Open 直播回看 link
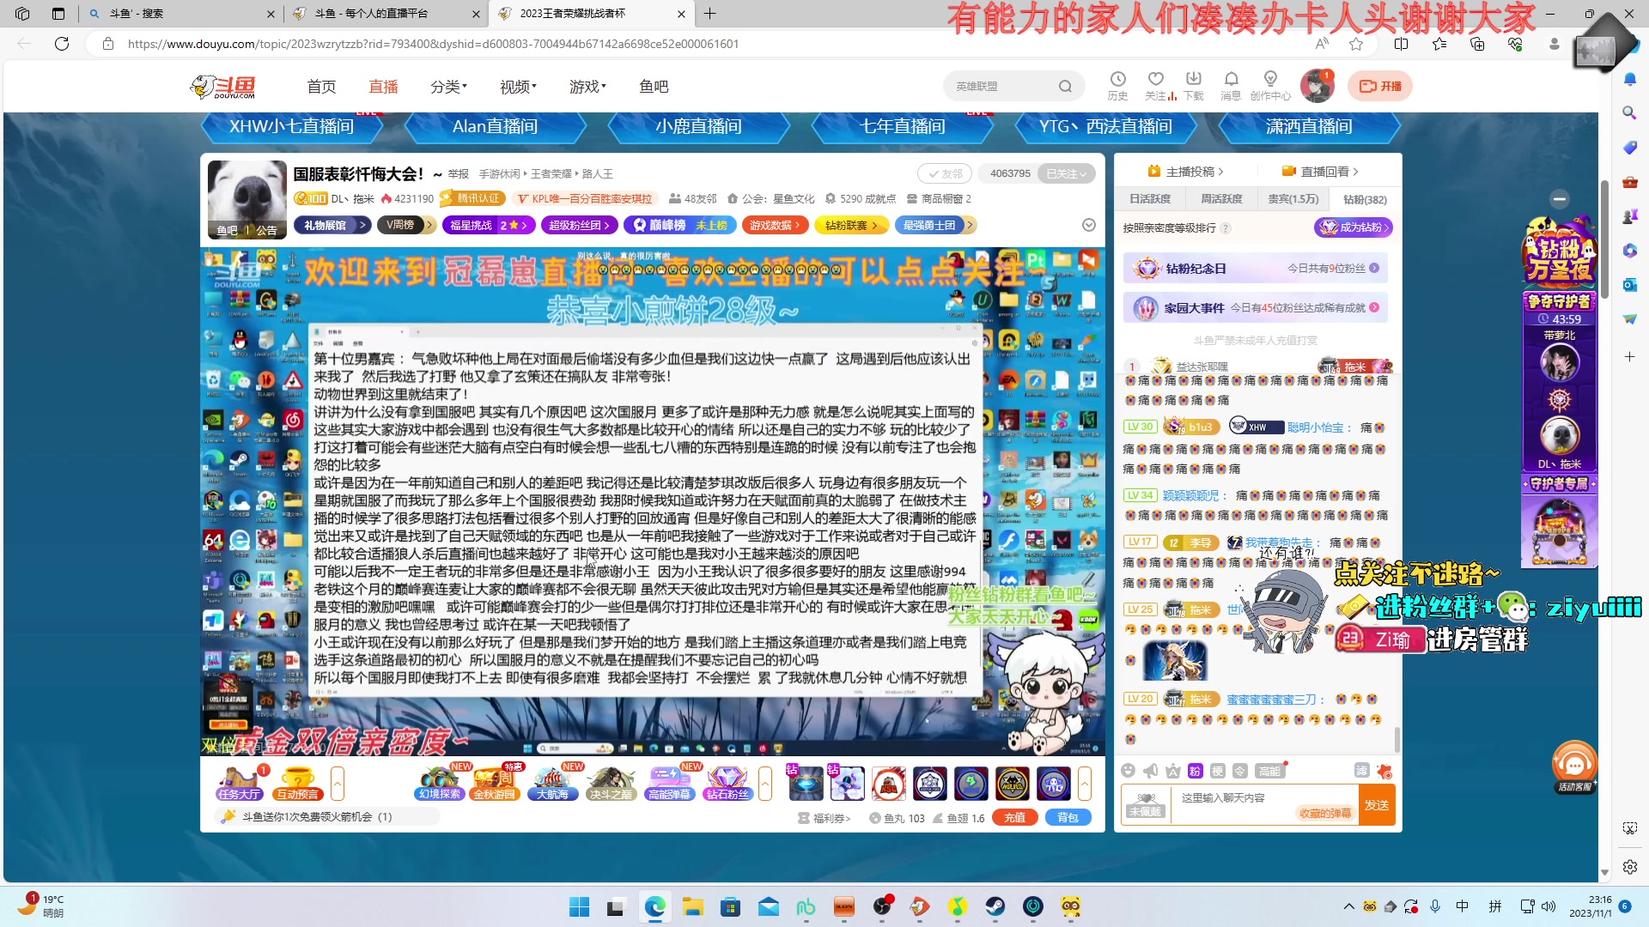This screenshot has width=1649, height=927. [x=1321, y=171]
